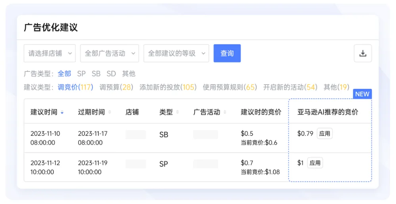Switch to 使用预算规则(65) suggestion type
This screenshot has height=204, width=396.
tap(230, 87)
